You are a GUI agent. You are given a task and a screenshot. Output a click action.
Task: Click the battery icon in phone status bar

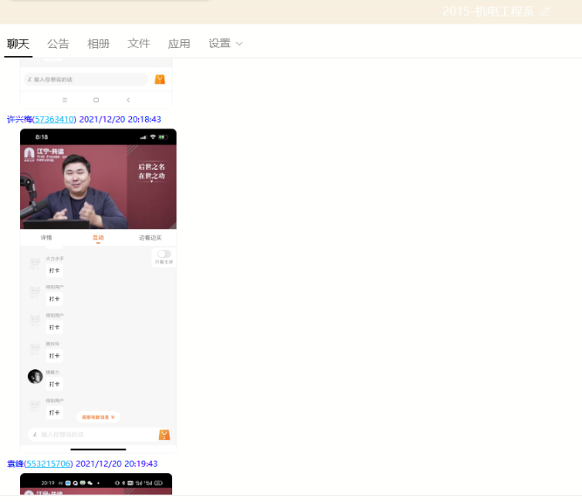163,136
